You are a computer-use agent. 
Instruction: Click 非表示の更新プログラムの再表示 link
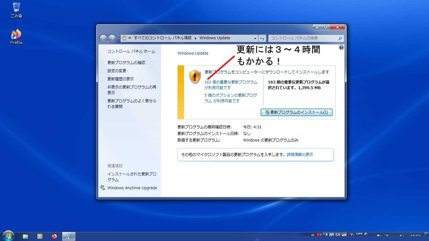[x=132, y=90]
